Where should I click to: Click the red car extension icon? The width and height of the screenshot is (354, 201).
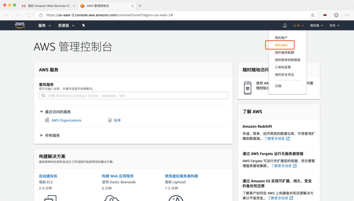point(325,15)
